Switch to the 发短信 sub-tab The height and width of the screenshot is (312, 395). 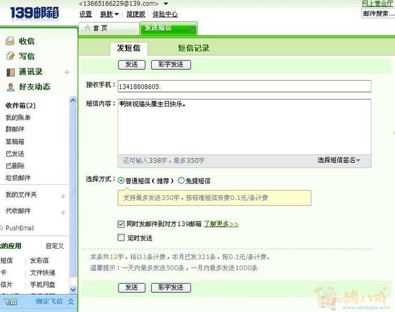point(129,48)
